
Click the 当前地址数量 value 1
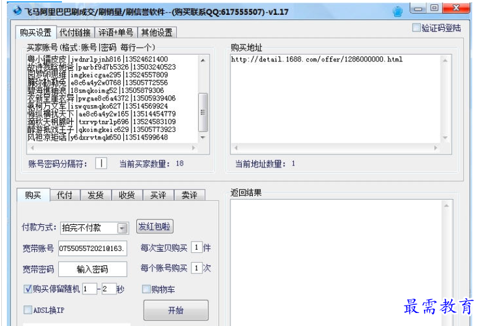click(293, 164)
